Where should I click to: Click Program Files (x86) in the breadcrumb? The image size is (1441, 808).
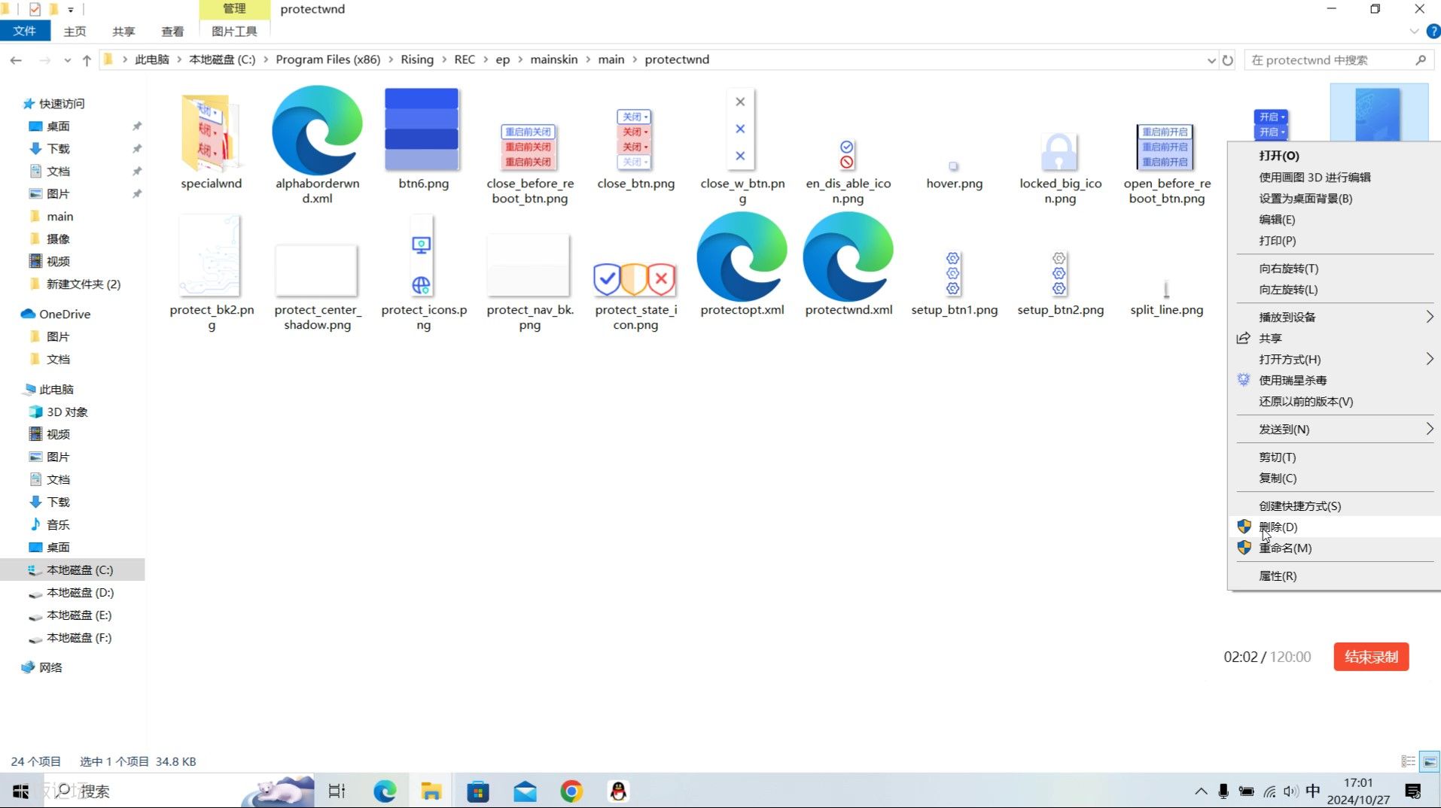point(327,59)
